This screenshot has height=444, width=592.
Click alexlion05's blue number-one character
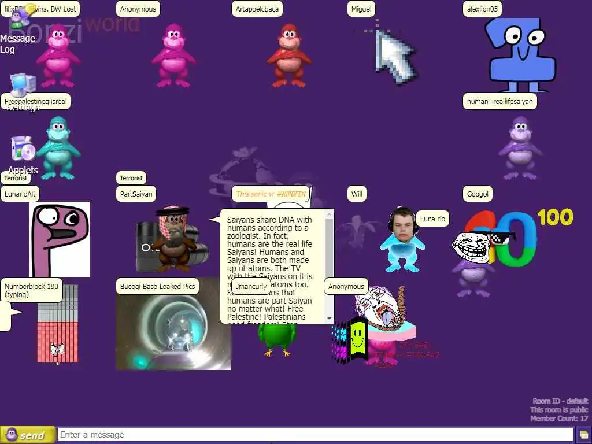[x=521, y=55]
